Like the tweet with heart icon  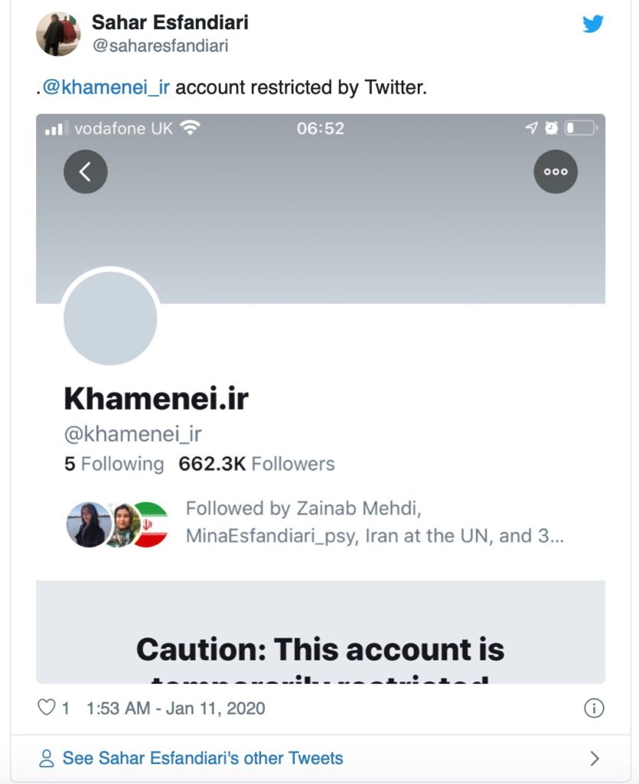(47, 708)
